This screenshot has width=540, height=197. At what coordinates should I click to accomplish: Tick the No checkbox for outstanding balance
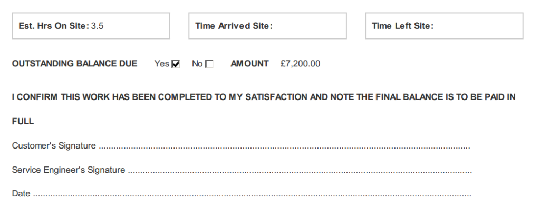pos(209,64)
